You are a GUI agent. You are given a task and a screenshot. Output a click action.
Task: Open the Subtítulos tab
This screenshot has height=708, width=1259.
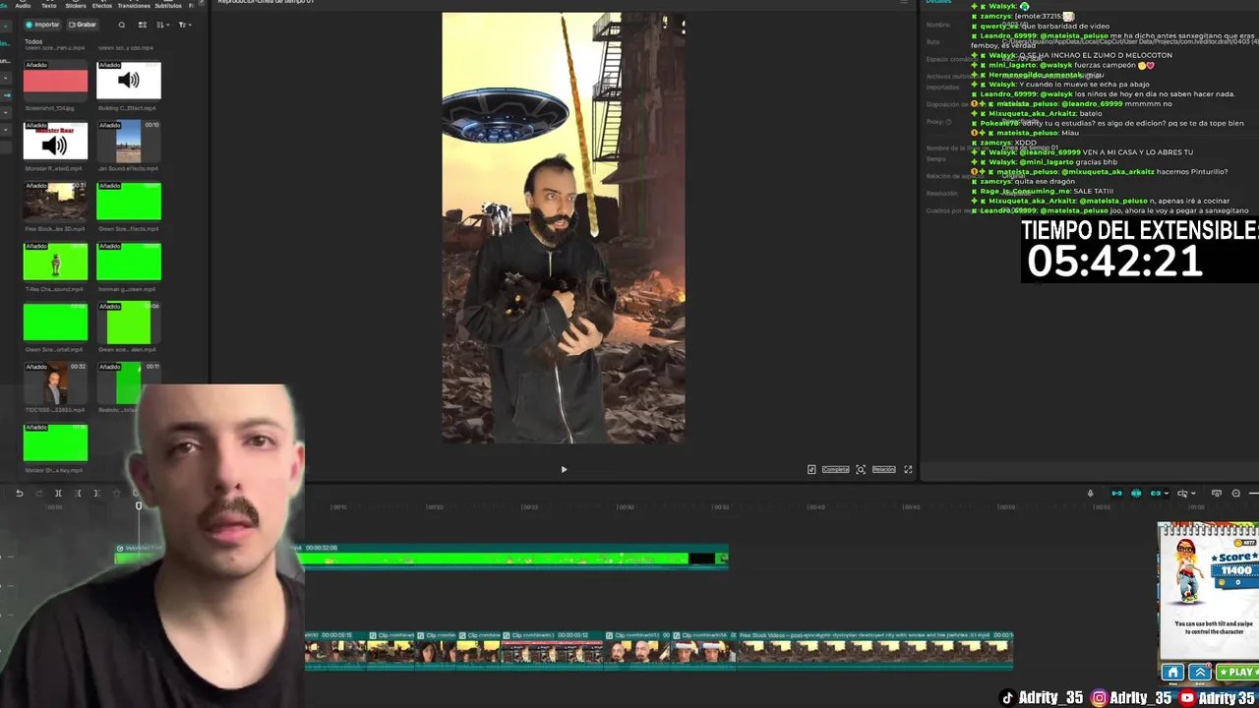pyautogui.click(x=169, y=5)
